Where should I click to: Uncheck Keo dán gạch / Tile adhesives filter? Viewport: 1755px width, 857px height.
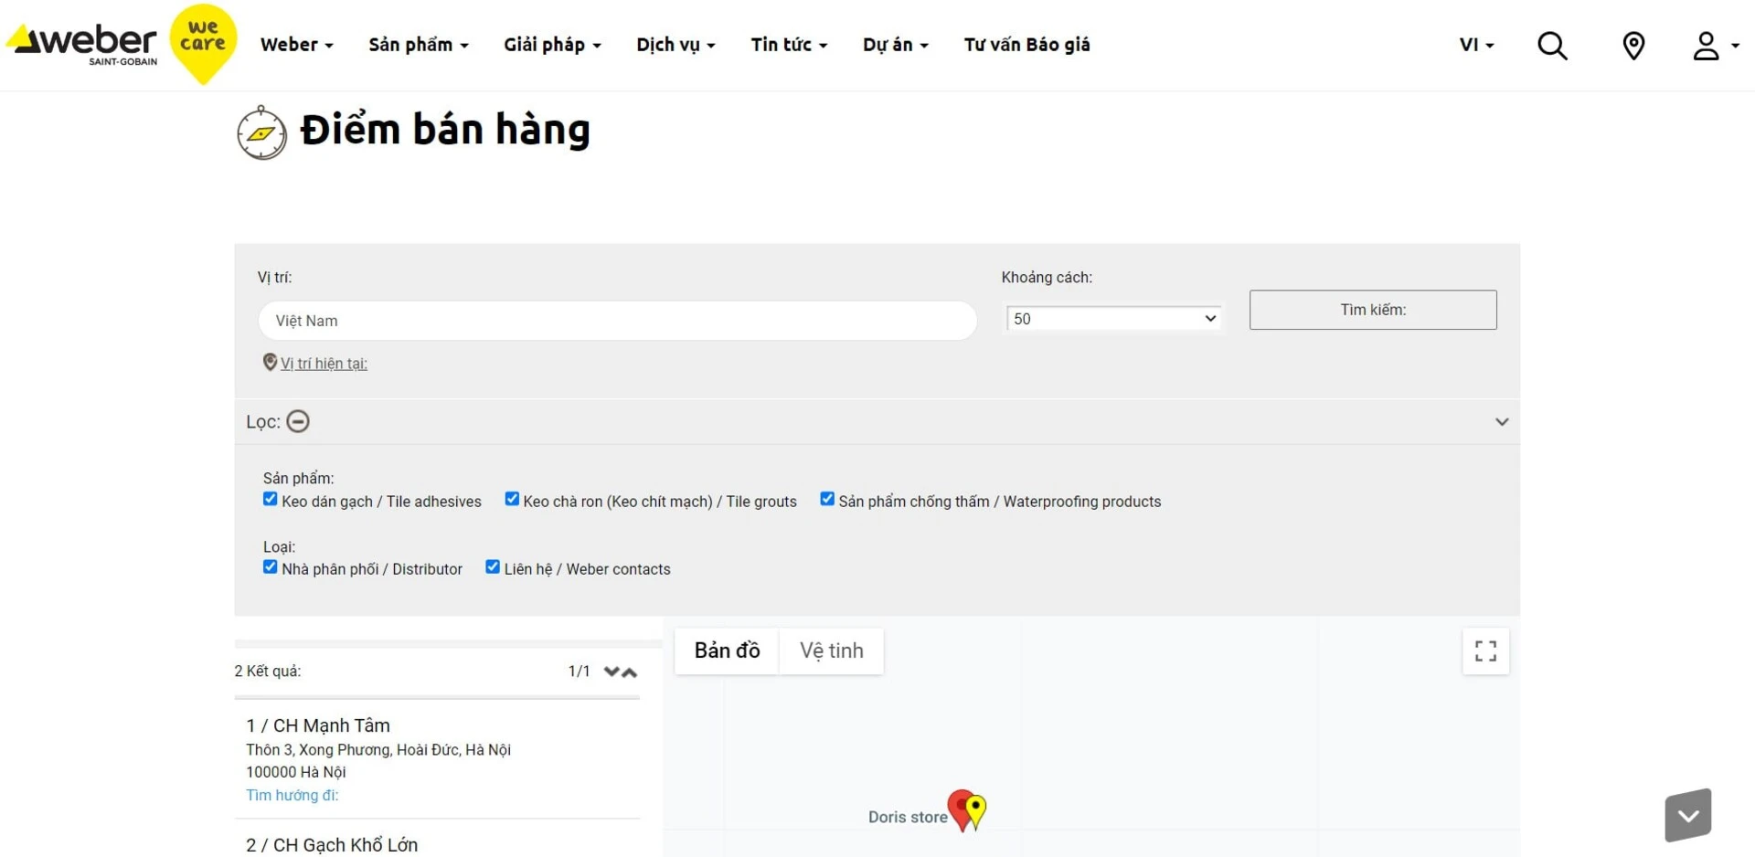(x=270, y=499)
